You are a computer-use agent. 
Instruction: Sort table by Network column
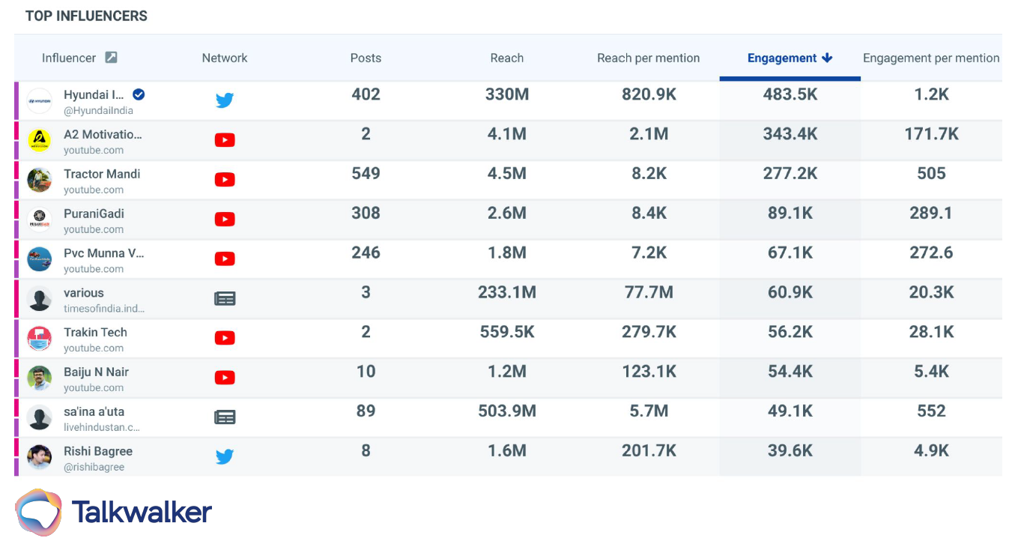225,58
